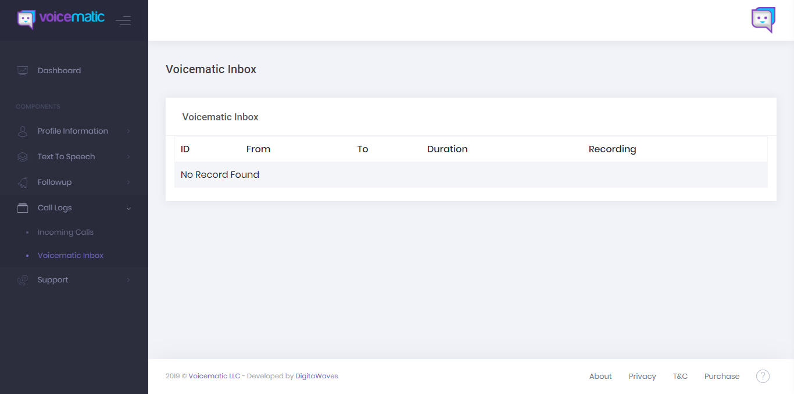Open the help question mark icon in the footer

click(763, 376)
